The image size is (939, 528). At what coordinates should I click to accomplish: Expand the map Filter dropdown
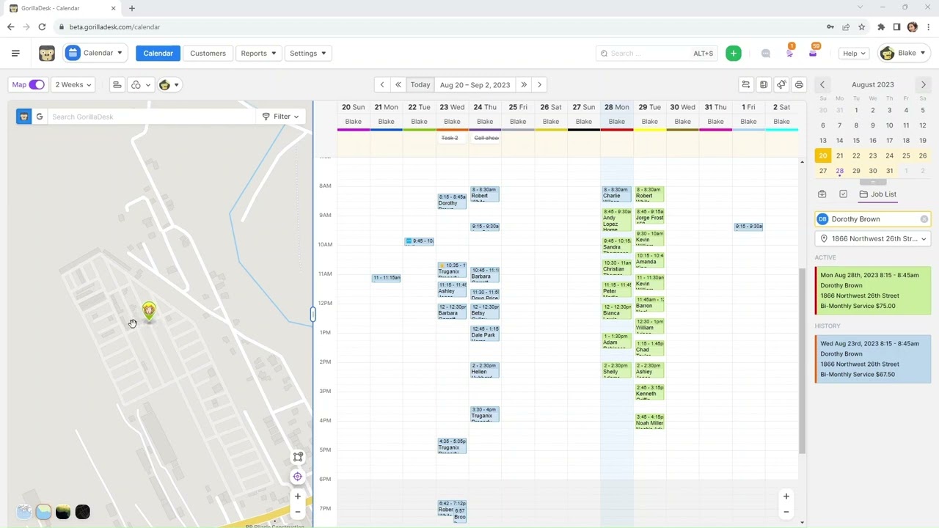tap(281, 117)
